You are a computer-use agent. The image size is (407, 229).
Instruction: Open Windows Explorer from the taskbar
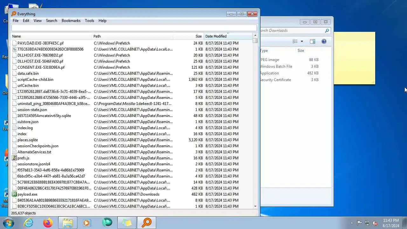(68, 223)
